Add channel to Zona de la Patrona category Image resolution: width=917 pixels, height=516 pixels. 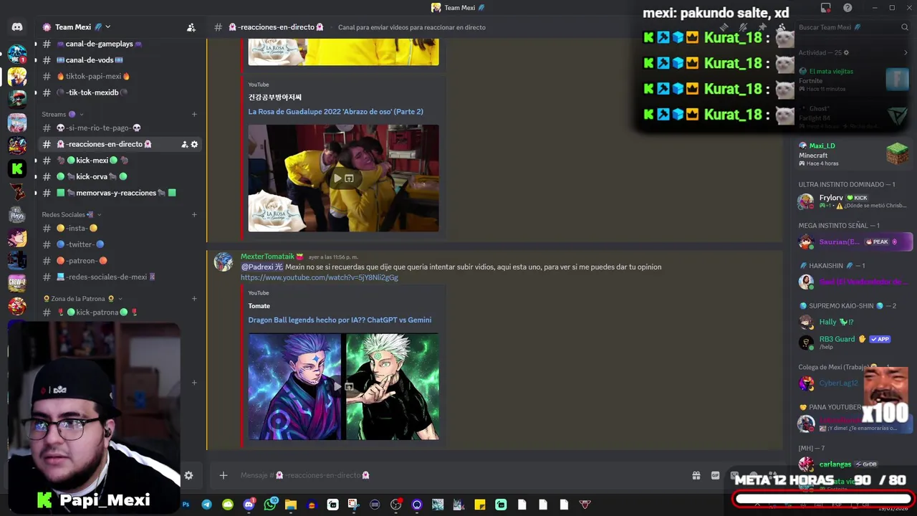coord(194,298)
